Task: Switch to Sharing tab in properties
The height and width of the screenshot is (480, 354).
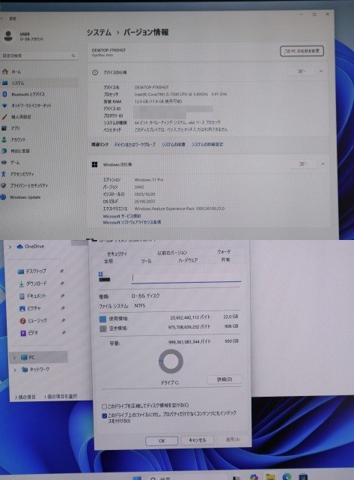Action: 225,259
